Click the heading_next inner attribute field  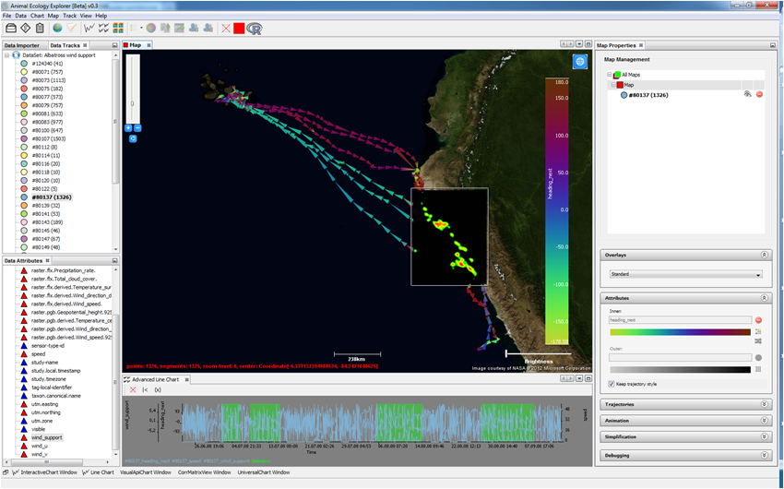(680, 320)
